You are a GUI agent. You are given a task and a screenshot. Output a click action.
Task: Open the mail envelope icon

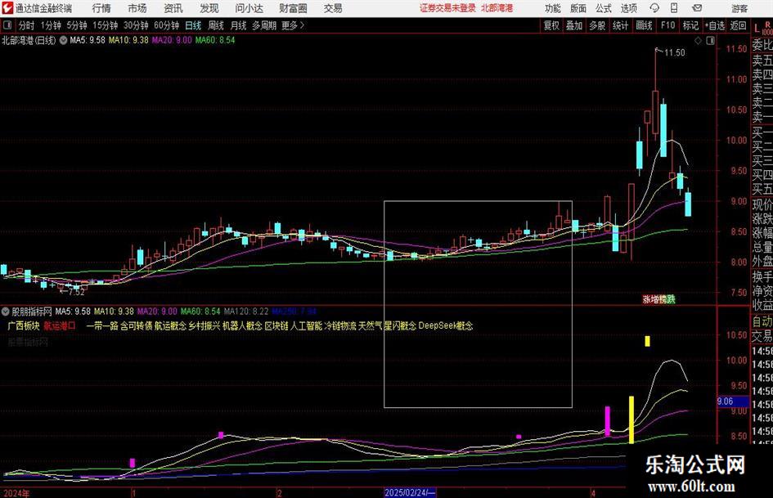[697, 8]
